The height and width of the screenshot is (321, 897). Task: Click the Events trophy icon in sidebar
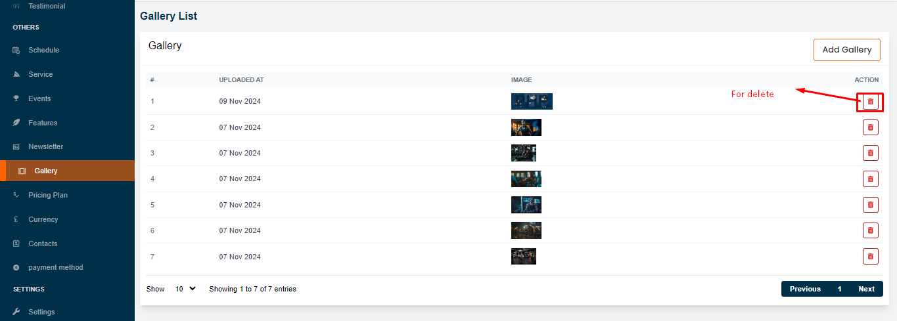tap(16, 98)
